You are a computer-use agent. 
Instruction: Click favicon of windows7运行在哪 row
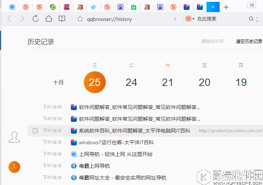click(74, 142)
